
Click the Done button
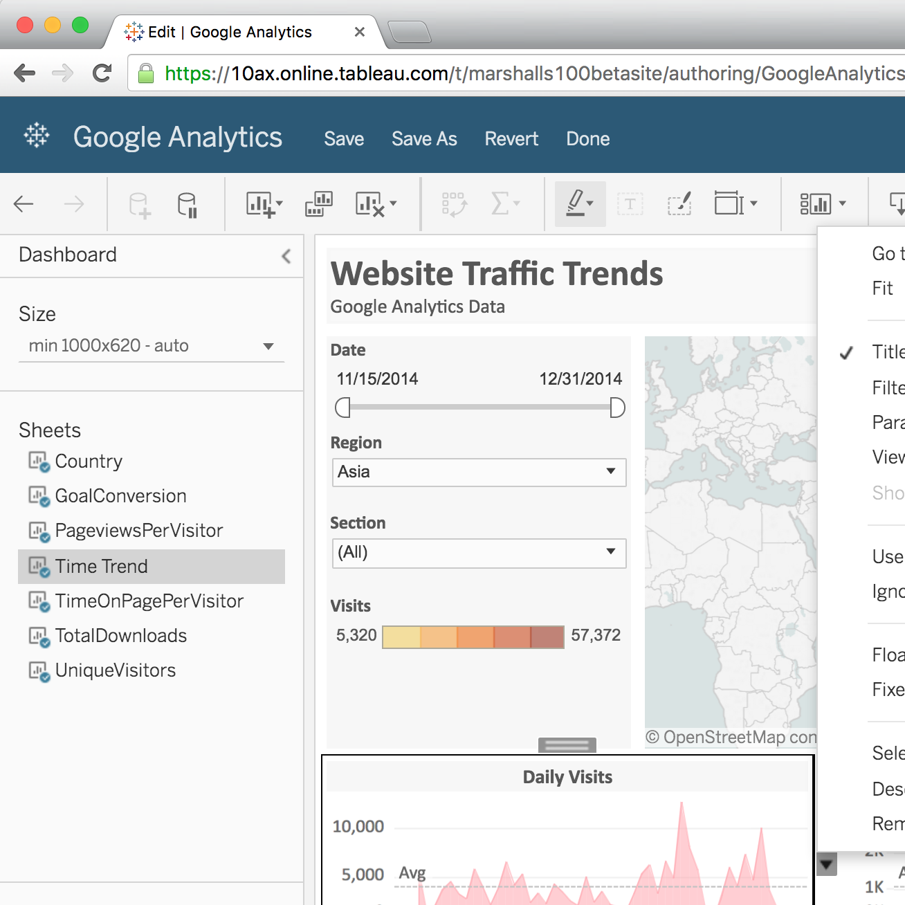[587, 139]
